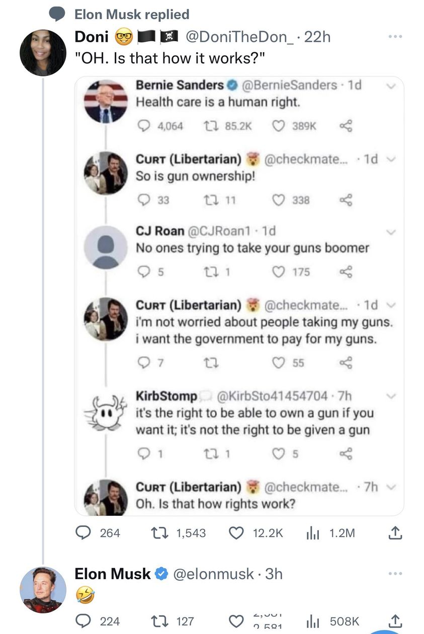The height and width of the screenshot is (634, 424).
Task: Tap the "Elon Musk replied" context label
Action: click(x=132, y=15)
